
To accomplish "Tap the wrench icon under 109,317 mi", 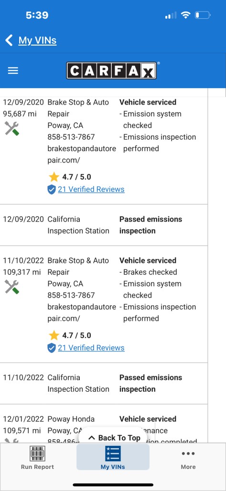I will click(x=12, y=287).
